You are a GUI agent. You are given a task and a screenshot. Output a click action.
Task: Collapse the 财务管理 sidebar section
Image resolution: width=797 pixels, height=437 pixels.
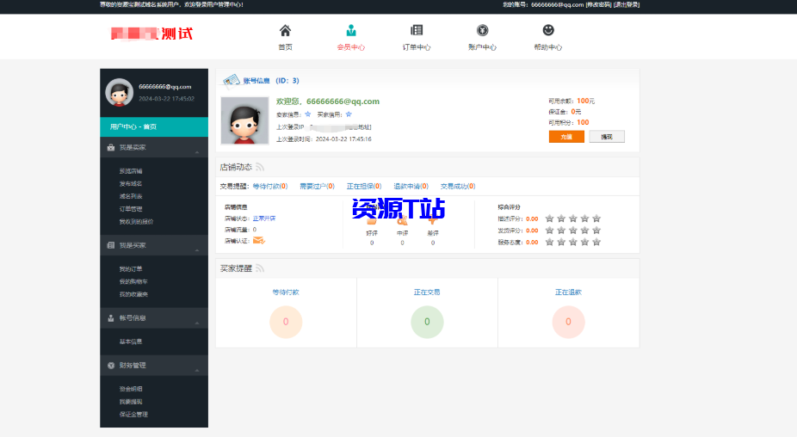[x=197, y=369]
